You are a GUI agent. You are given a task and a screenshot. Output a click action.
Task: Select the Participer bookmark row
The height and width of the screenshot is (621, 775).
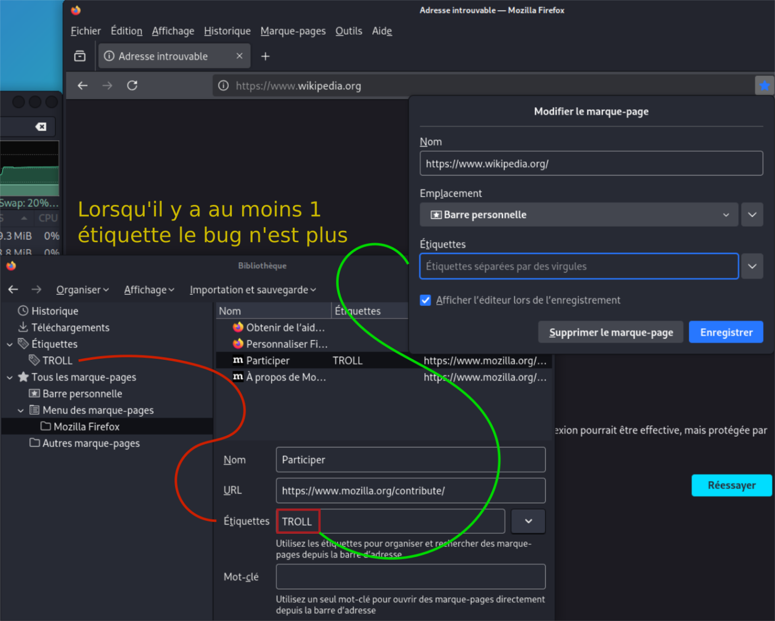tap(384, 360)
